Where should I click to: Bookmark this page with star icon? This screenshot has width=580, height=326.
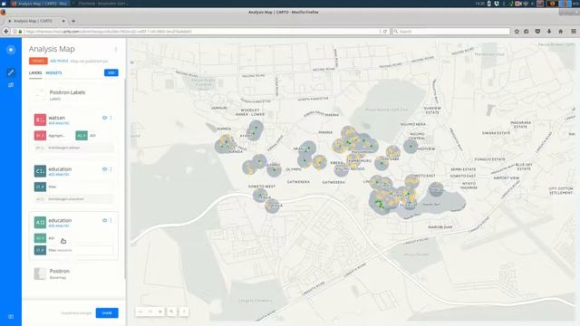click(x=517, y=32)
